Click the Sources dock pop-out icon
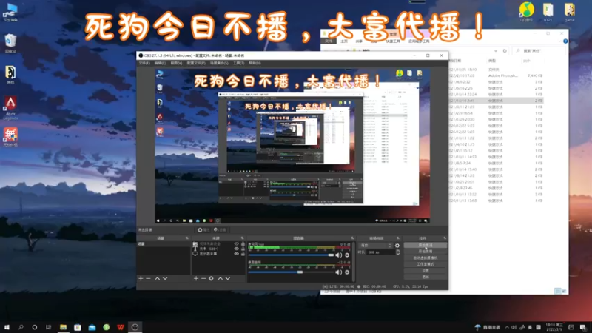Image resolution: width=592 pixels, height=333 pixels. (243, 238)
